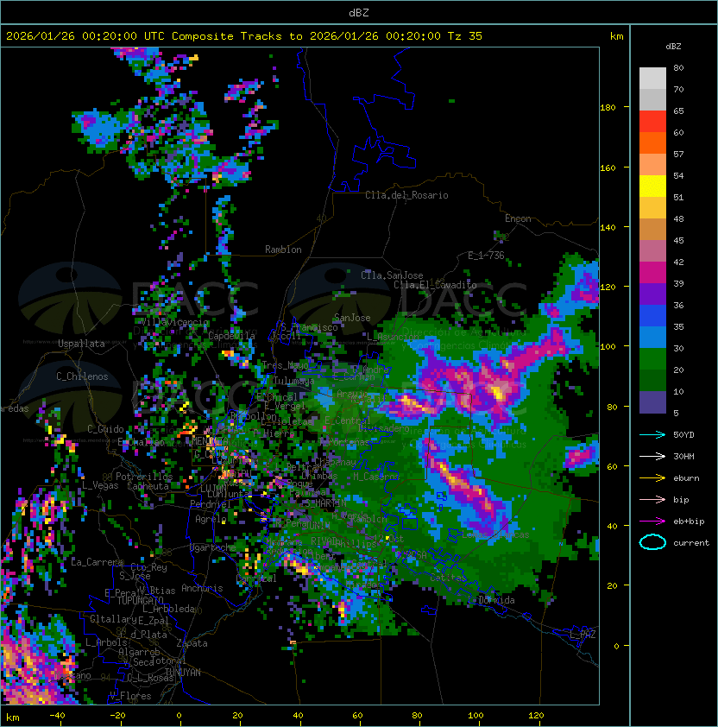The height and width of the screenshot is (727, 718).
Task: Click the 'Tres_Mayo' map label
Action: (x=285, y=365)
